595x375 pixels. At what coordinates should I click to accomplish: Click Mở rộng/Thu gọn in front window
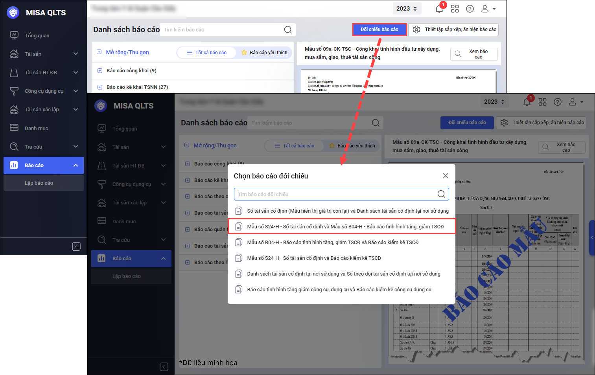211,145
